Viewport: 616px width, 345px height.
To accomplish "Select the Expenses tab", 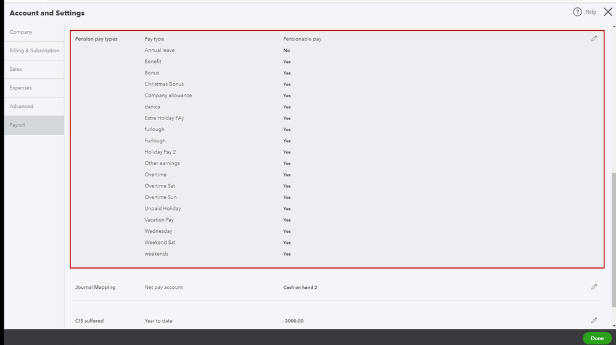I will coord(20,87).
